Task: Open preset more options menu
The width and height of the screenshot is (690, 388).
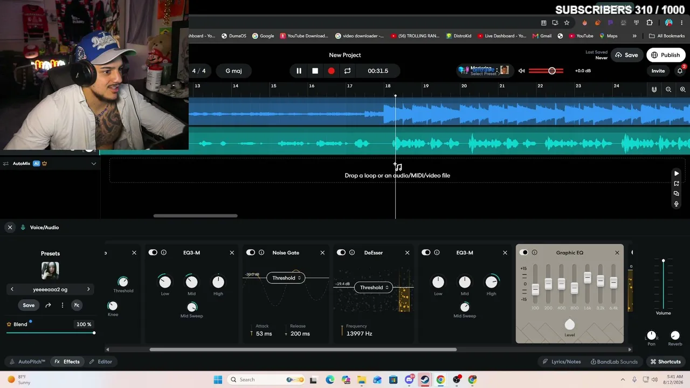Action: 63,305
